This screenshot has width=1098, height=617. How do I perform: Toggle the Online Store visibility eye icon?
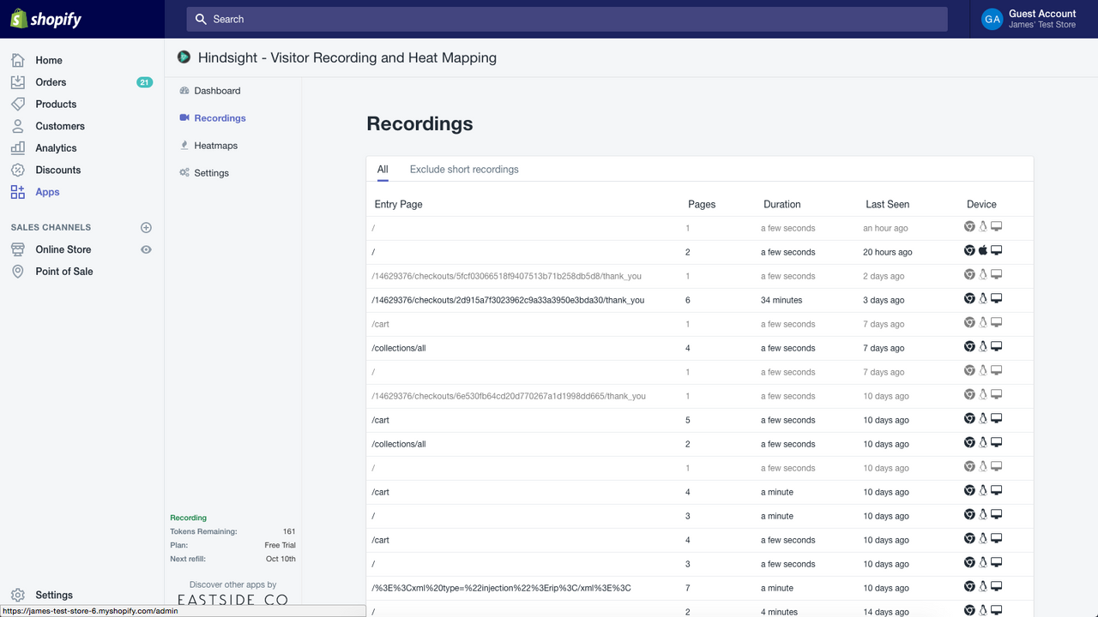[146, 249]
